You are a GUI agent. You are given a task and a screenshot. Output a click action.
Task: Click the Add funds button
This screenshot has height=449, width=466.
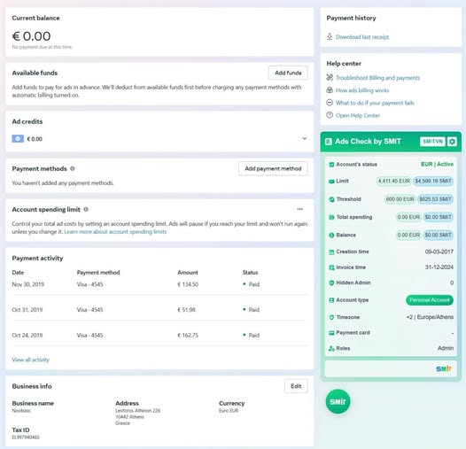288,73
